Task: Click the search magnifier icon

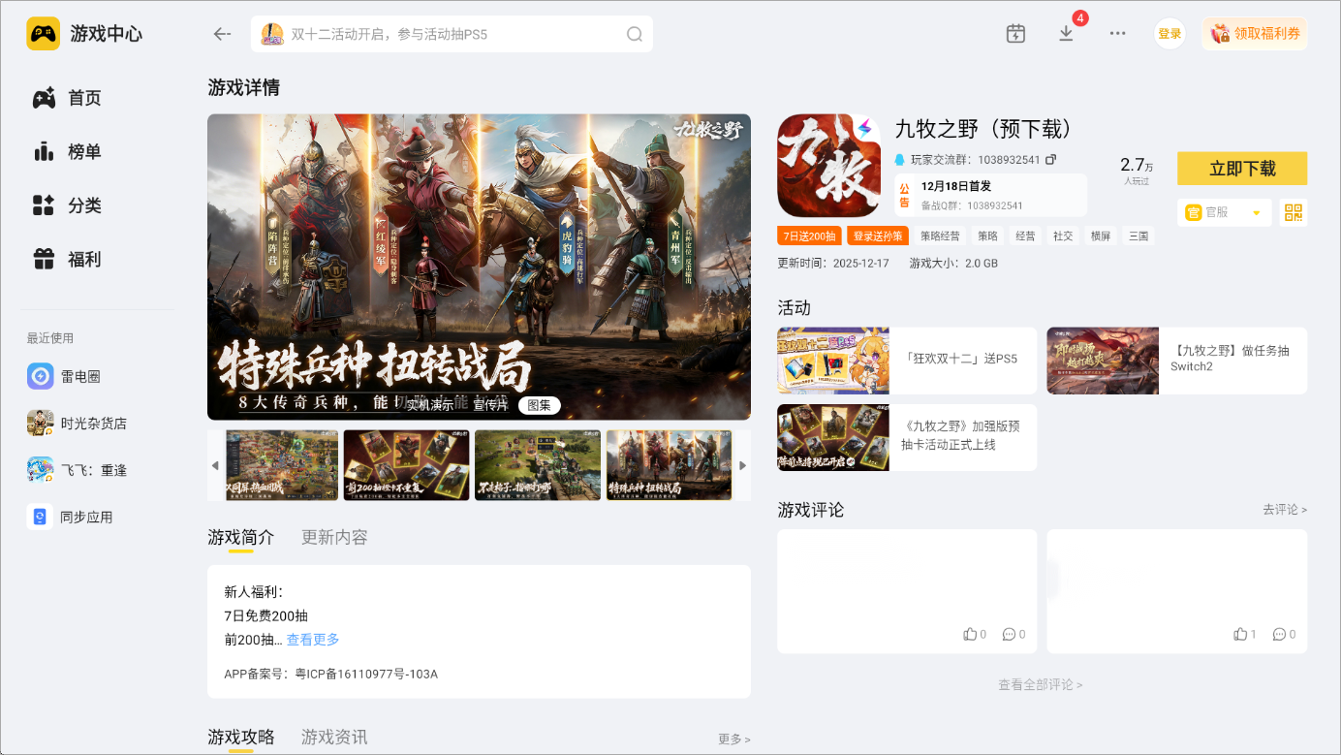Action: (x=635, y=34)
